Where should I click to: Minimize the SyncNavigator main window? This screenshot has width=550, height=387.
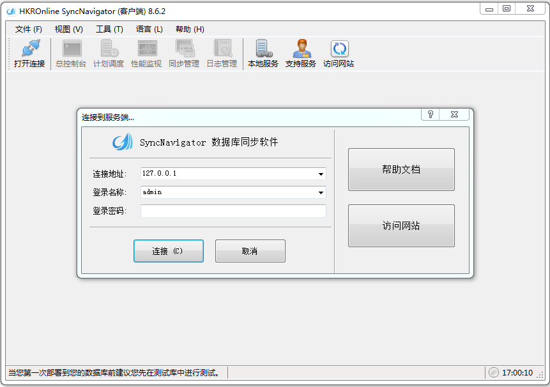tap(489, 9)
